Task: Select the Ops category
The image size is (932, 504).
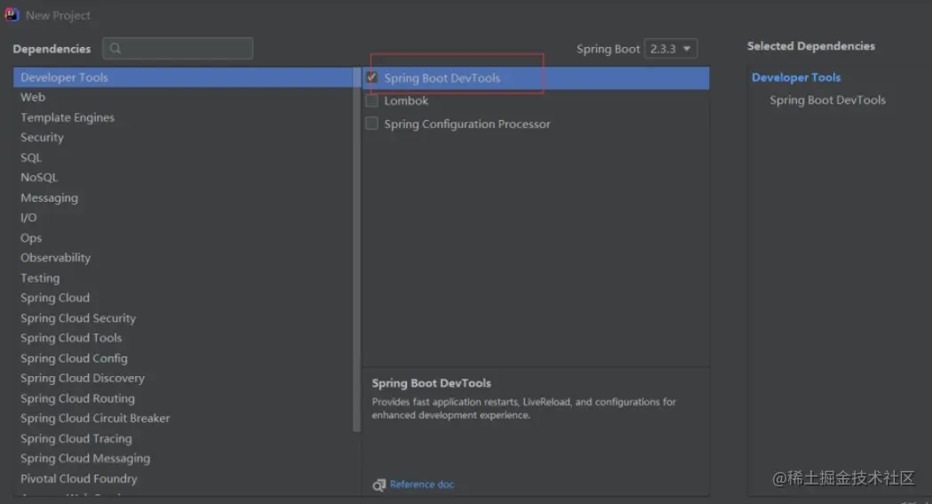Action: [183, 237]
